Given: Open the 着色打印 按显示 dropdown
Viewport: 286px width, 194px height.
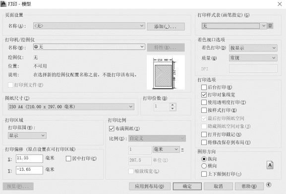Looking at the screenshot, I should point(253,48).
